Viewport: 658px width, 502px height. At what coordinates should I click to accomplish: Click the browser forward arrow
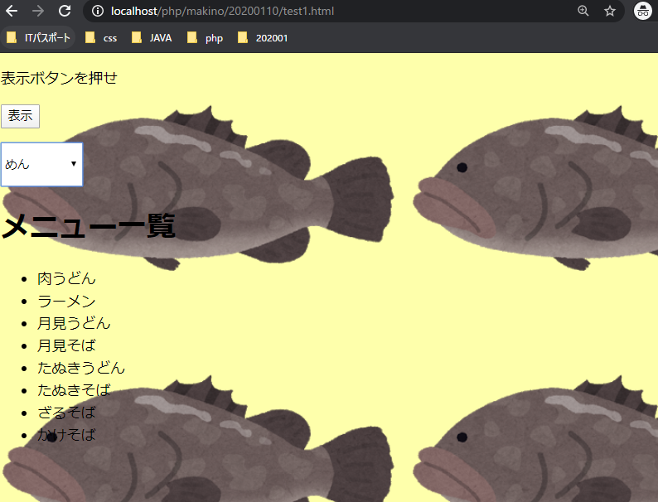pyautogui.click(x=38, y=11)
